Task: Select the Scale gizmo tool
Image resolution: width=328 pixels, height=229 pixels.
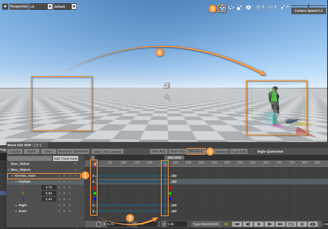Action: click(x=240, y=8)
